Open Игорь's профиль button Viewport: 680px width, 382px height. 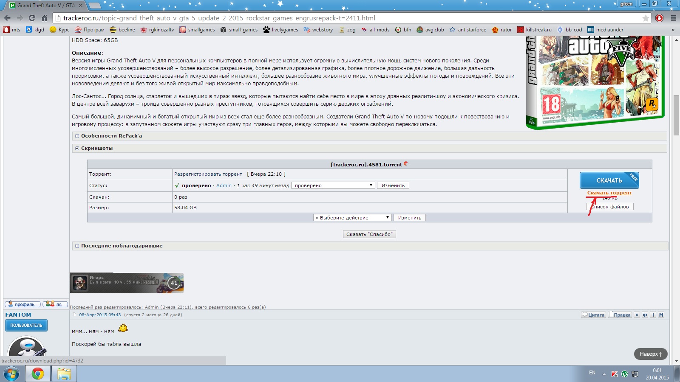point(23,304)
